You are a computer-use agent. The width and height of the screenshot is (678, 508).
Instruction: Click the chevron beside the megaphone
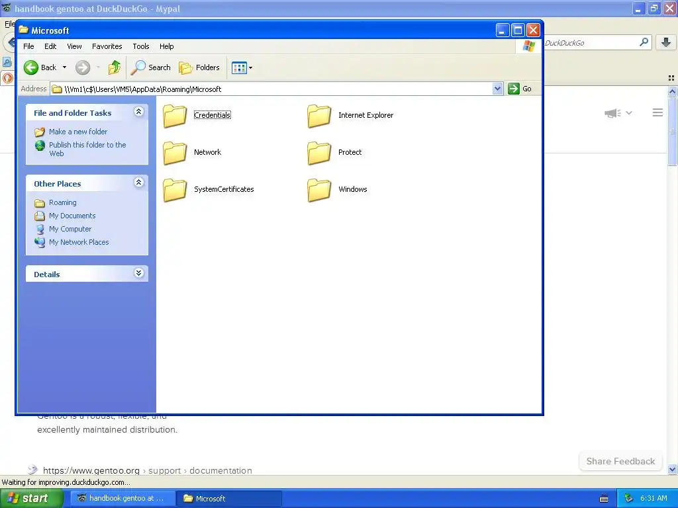tap(629, 113)
